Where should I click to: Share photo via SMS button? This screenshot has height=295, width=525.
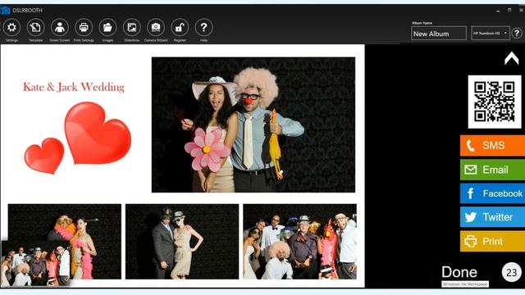click(492, 146)
